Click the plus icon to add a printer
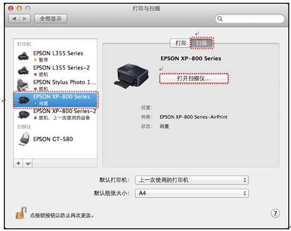This screenshot has width=291, height=231. coord(18,163)
